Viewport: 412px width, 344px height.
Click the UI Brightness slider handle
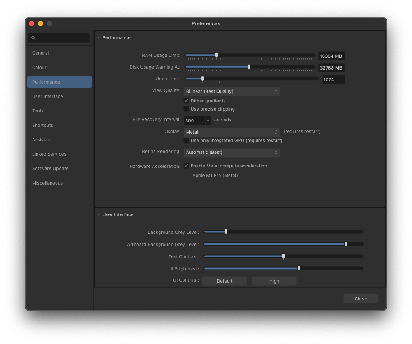coord(299,268)
